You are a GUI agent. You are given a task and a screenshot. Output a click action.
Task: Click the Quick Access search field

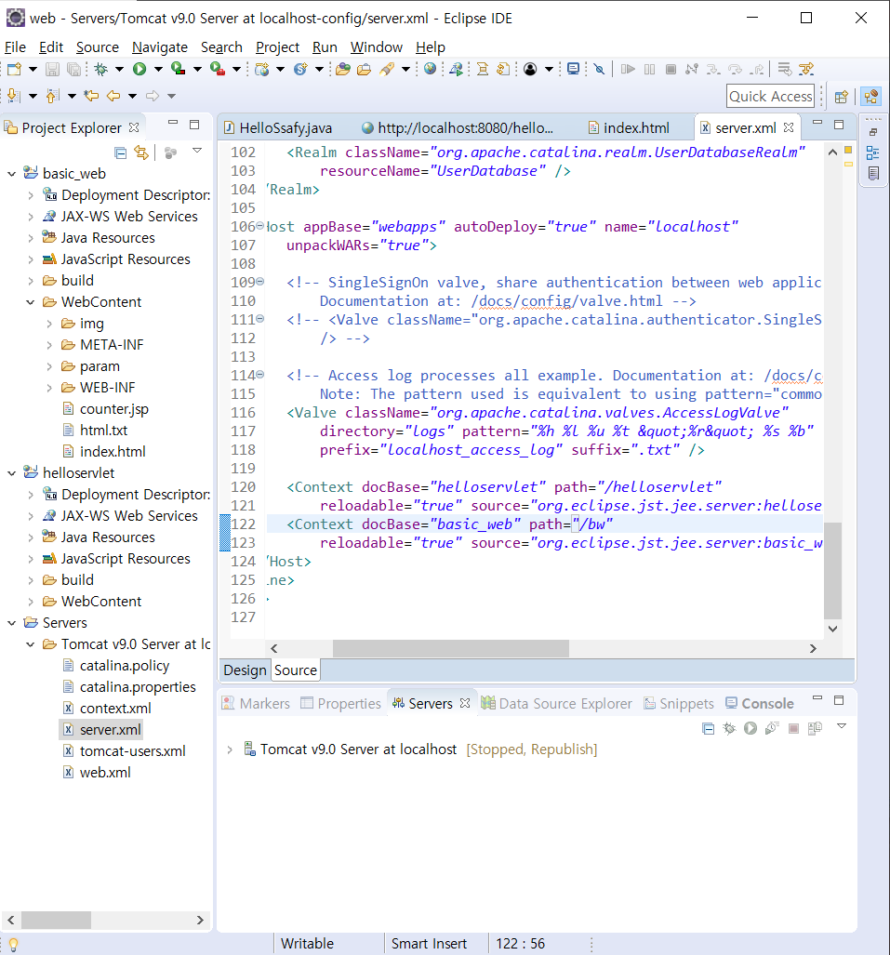pyautogui.click(x=771, y=96)
